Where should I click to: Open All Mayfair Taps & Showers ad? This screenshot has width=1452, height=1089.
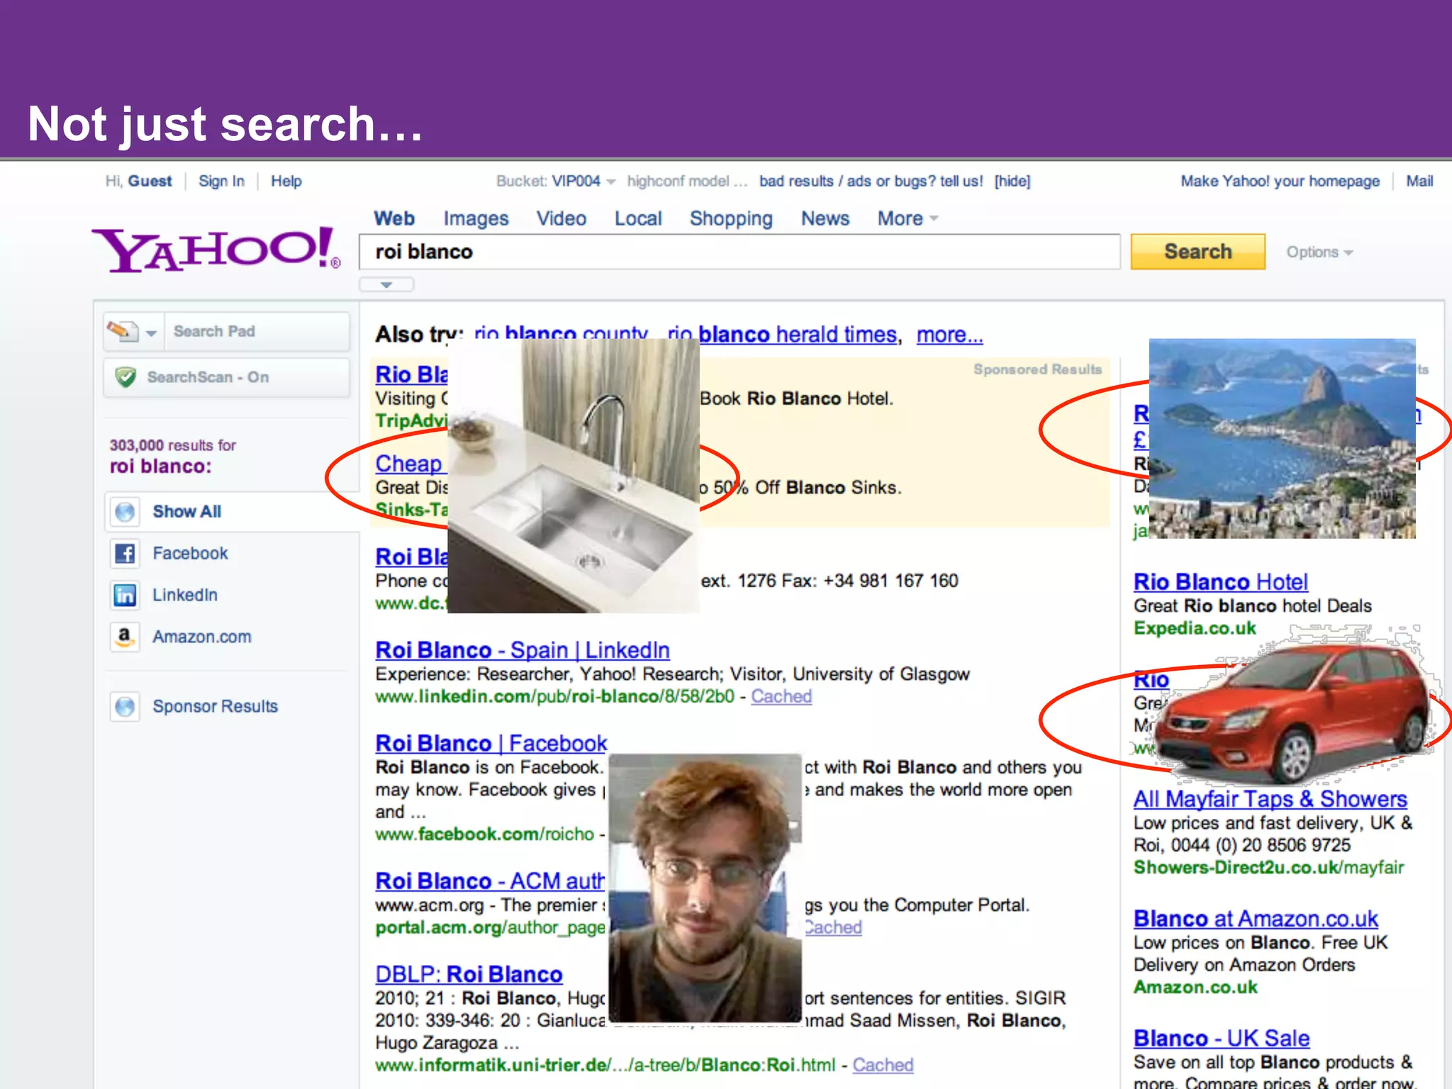pyautogui.click(x=1270, y=799)
